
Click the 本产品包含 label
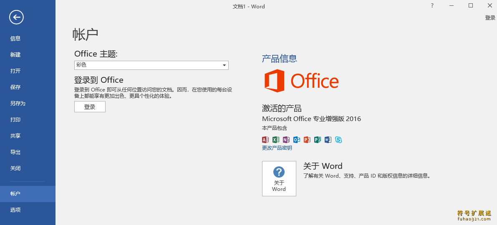point(275,128)
